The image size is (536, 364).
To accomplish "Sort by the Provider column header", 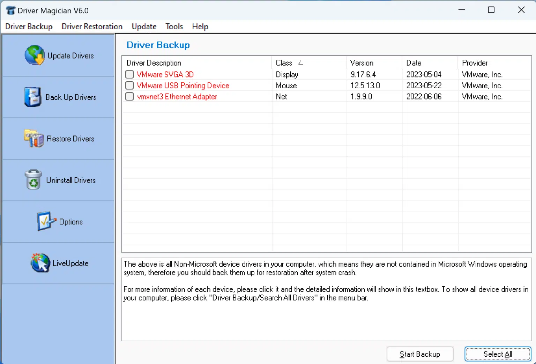I will pos(494,63).
